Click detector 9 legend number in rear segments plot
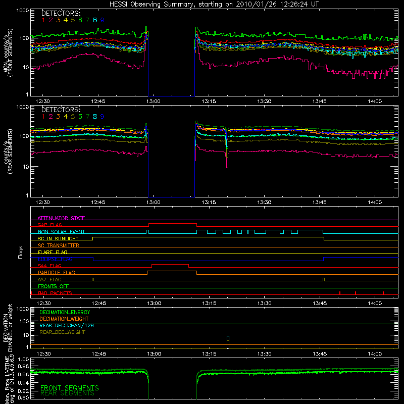The height and width of the screenshot is (404, 404). coord(103,117)
